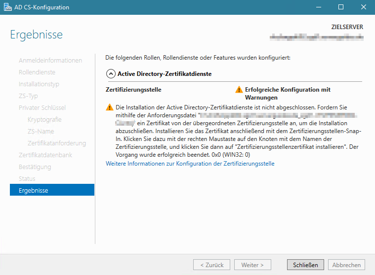Click the Ergebnisse page heading
375x275 pixels.
click(37, 35)
